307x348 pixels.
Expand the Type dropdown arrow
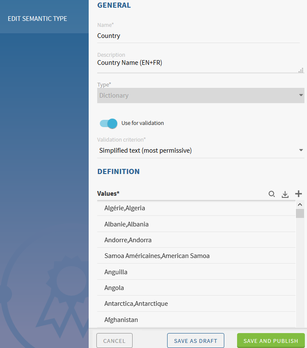(301, 95)
